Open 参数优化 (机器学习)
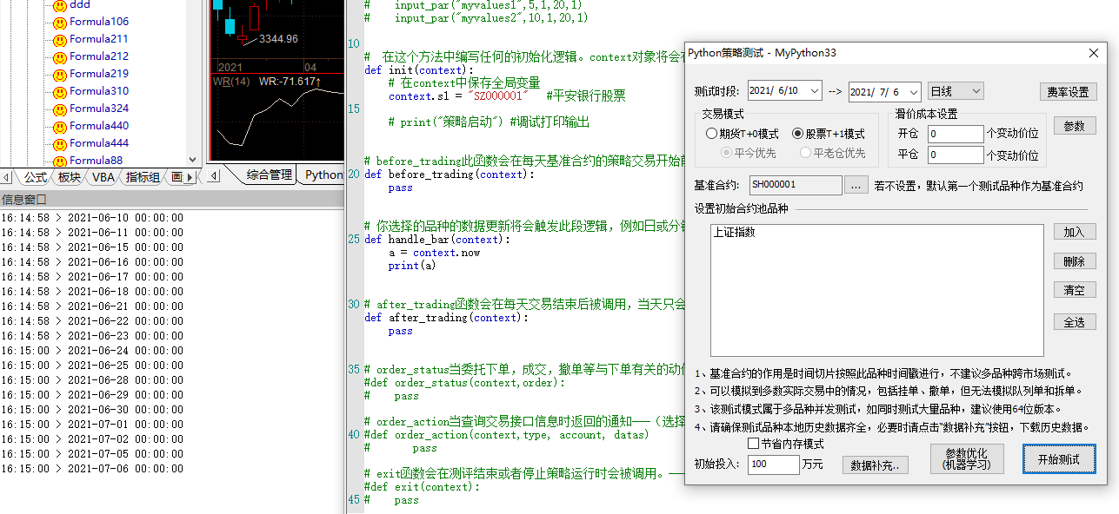The width and height of the screenshot is (1119, 514). point(968,458)
